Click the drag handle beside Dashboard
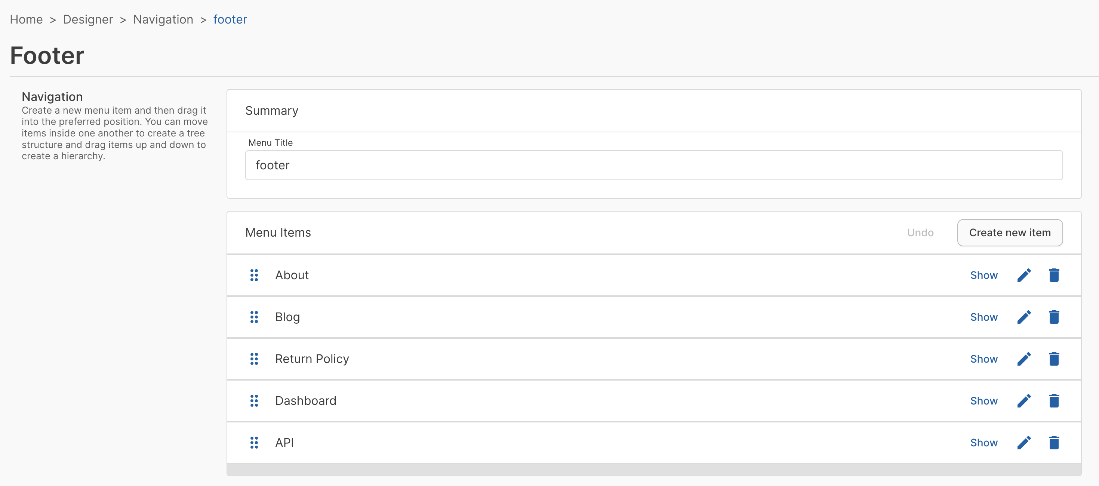1099x486 pixels. 254,401
